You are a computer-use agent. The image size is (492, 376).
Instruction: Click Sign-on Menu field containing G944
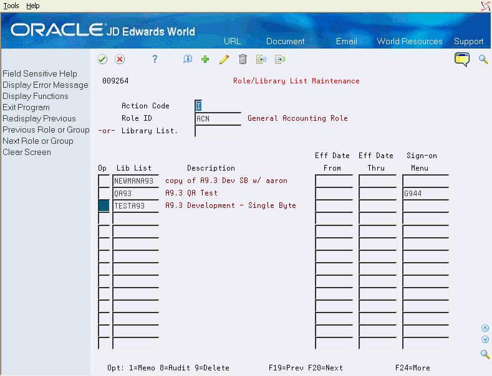tap(426, 194)
